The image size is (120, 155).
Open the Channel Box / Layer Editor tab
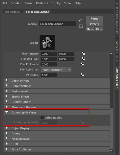pos(117,19)
